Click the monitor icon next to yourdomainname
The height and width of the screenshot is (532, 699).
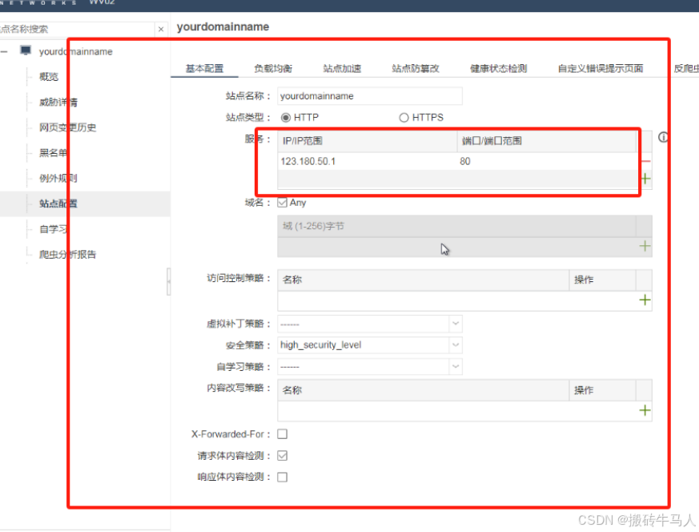(23, 51)
